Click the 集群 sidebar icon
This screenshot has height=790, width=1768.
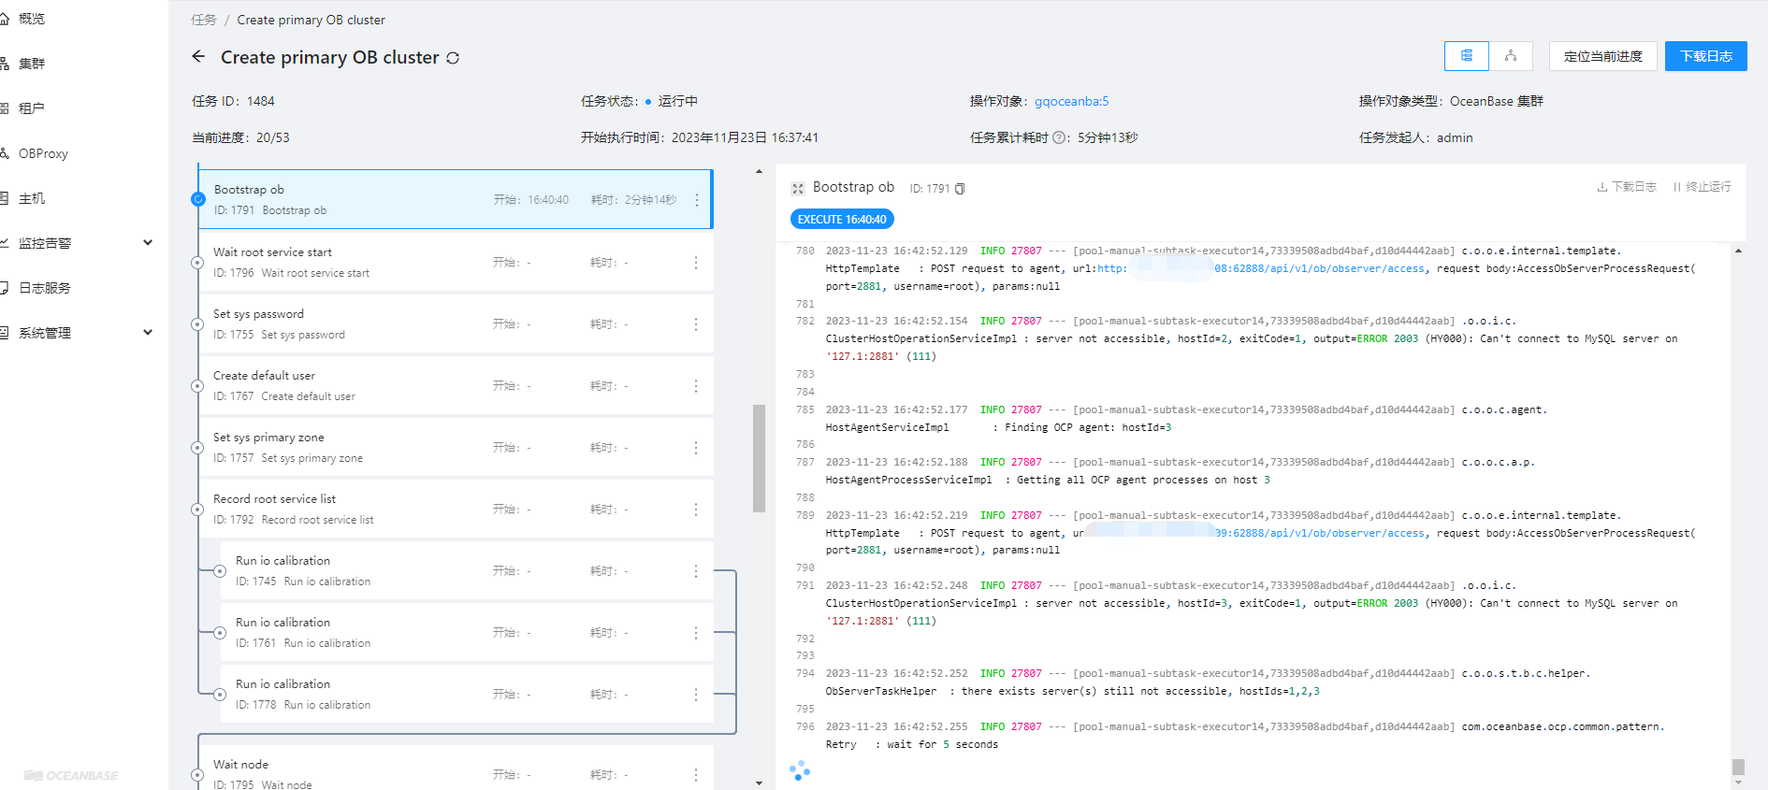pyautogui.click(x=4, y=64)
